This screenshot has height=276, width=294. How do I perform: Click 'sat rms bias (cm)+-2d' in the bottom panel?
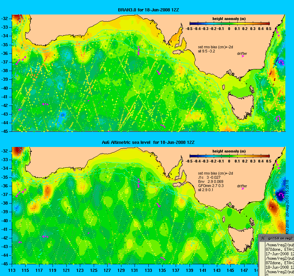(x=215, y=173)
